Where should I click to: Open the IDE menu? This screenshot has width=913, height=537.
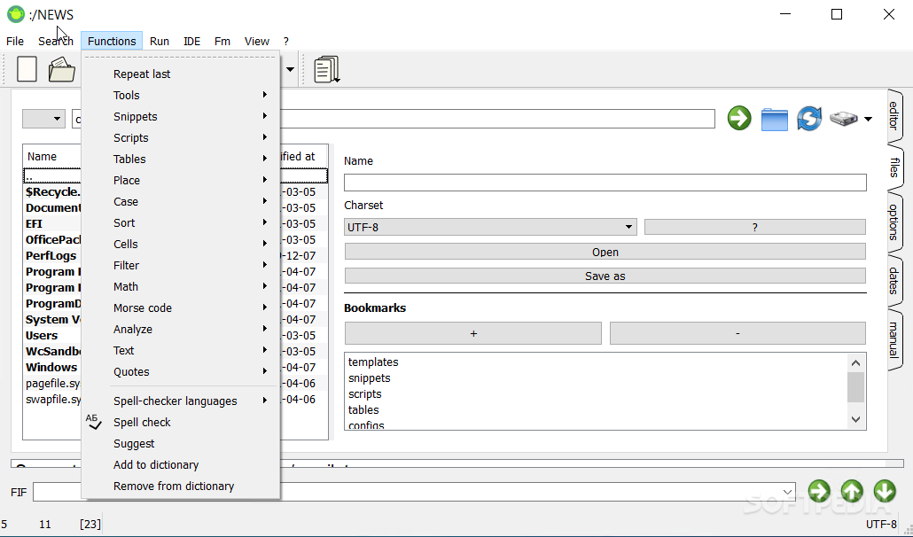191,42
